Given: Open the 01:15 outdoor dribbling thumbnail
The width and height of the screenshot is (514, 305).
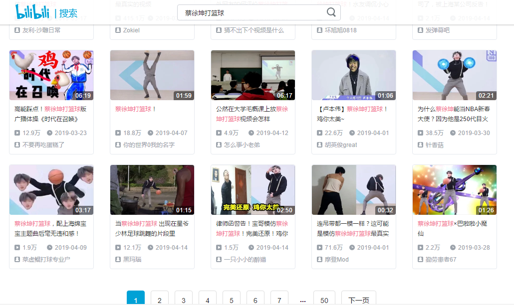Looking at the screenshot, I should (x=152, y=190).
